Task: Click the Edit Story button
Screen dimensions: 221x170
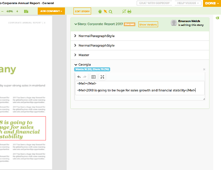Action: click(x=82, y=11)
